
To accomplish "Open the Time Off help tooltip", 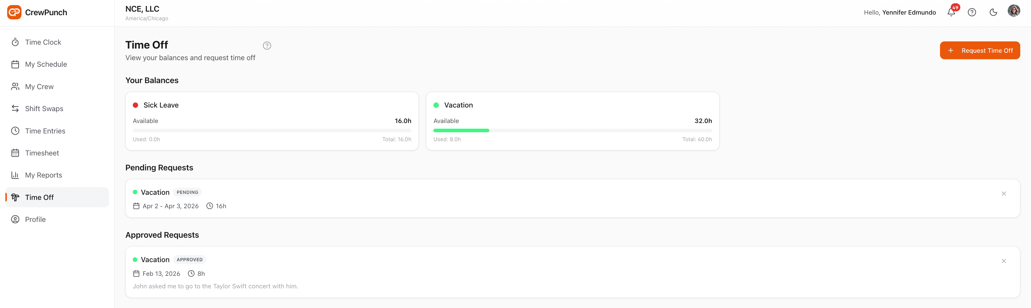I will tap(267, 45).
